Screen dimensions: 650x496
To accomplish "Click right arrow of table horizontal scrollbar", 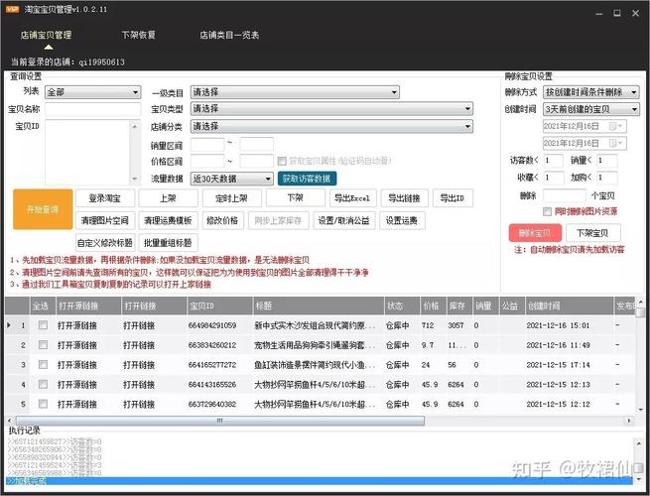I will click(629, 421).
